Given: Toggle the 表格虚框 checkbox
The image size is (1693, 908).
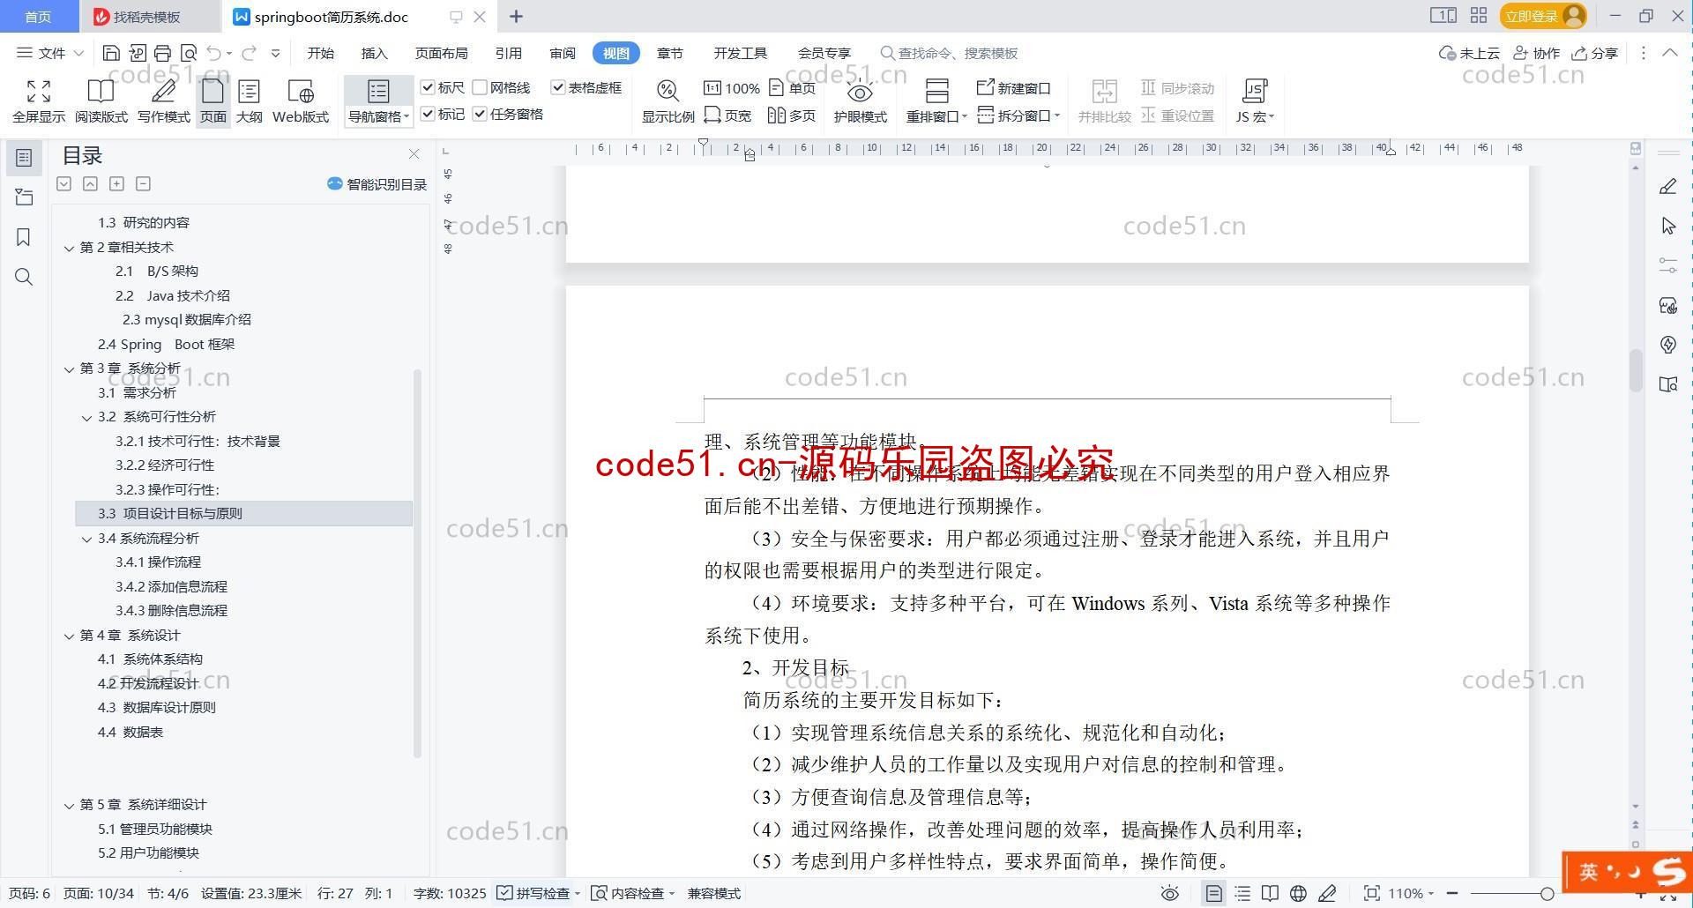Looking at the screenshot, I should click(557, 87).
